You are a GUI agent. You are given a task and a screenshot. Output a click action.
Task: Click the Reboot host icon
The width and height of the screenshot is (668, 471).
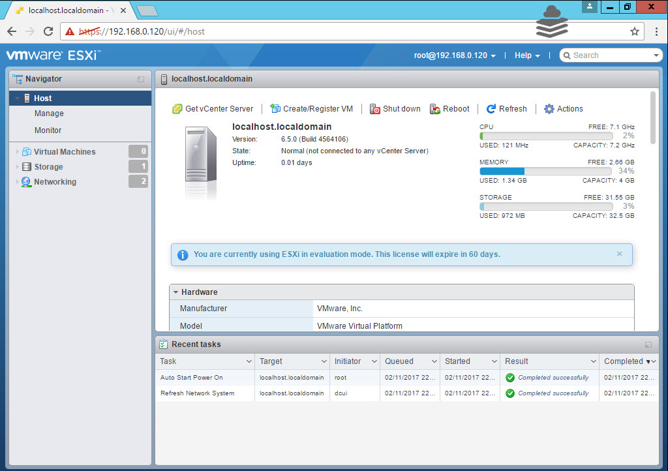pyautogui.click(x=435, y=109)
